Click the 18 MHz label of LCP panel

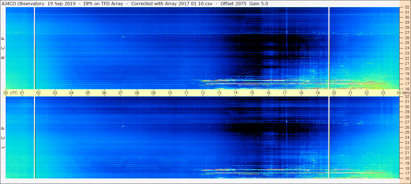click(x=407, y=168)
